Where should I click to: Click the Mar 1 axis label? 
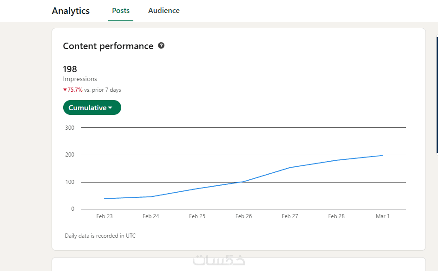coord(383,216)
